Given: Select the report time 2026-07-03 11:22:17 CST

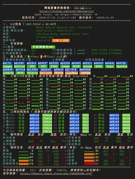Looking at the screenshot, I should tap(57, 18).
